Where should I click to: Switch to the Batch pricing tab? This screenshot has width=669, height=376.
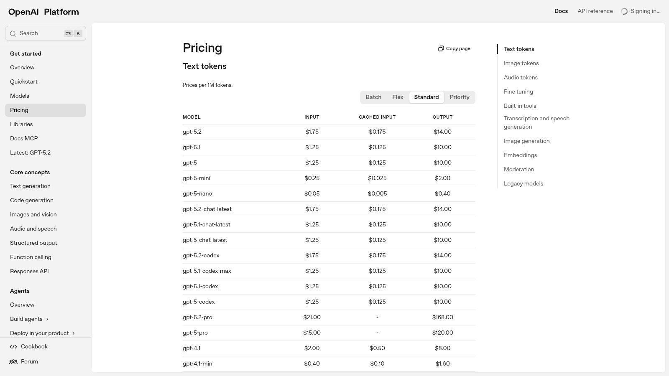click(373, 97)
